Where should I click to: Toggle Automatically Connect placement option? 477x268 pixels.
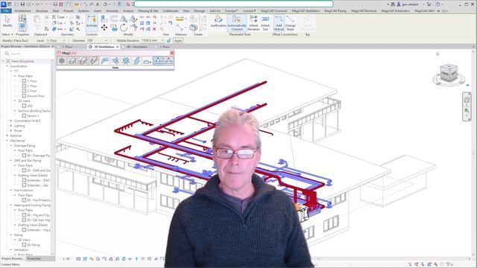pyautogui.click(x=237, y=23)
